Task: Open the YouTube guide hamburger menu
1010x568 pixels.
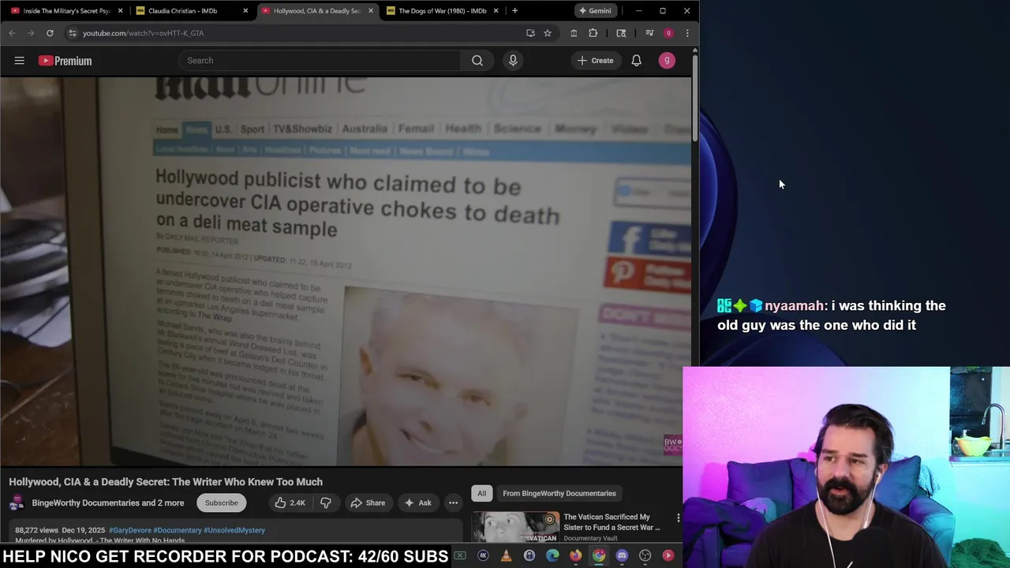Action: tap(19, 61)
